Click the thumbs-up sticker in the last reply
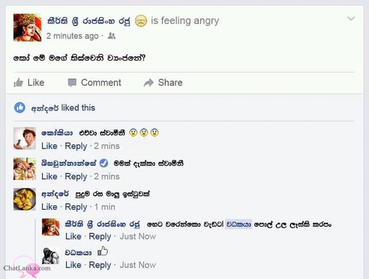Screen dimensions: 369x279 coord(102,251)
